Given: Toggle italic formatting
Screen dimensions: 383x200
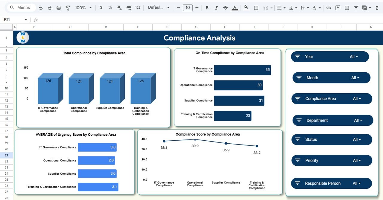Looking at the screenshot, I should [x=216, y=8].
